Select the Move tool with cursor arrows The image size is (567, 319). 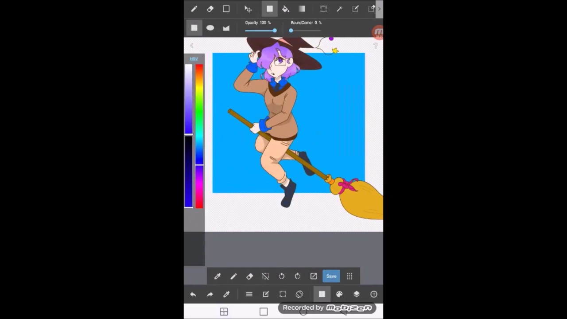[x=248, y=9]
